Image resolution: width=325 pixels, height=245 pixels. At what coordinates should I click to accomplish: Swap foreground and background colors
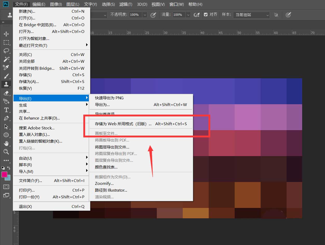coord(9,168)
